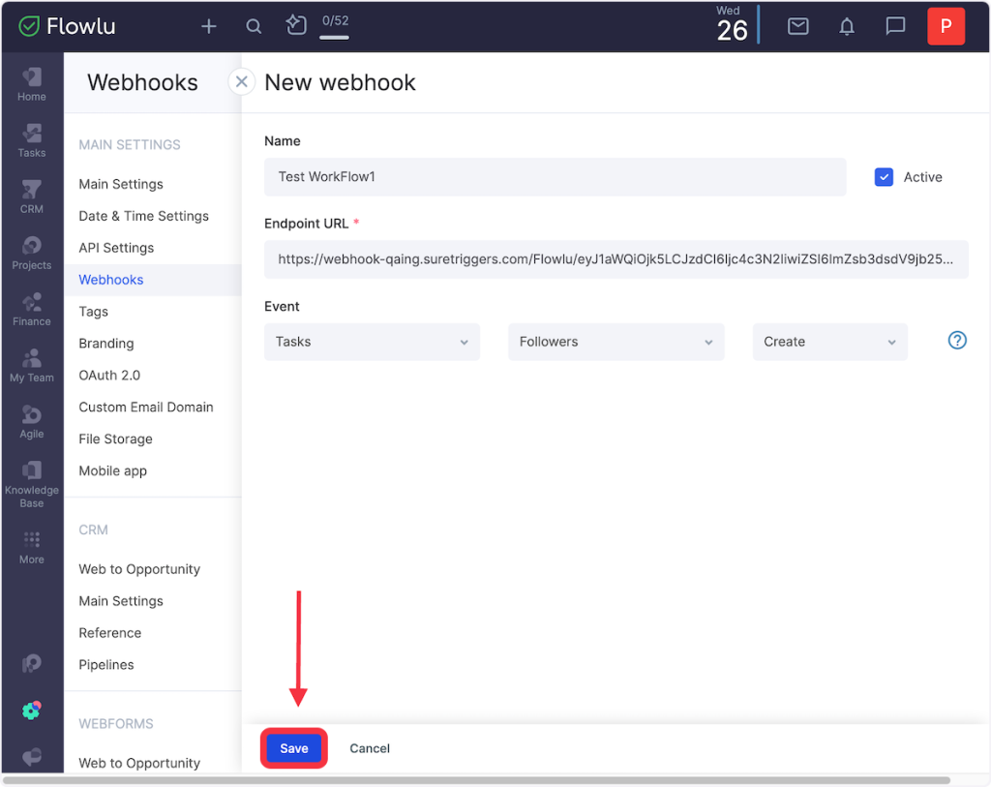Select API Settings menu item
The width and height of the screenshot is (991, 787).
[116, 248]
